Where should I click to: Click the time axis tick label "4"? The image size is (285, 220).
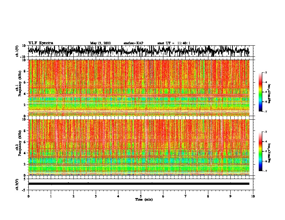pos(118,196)
